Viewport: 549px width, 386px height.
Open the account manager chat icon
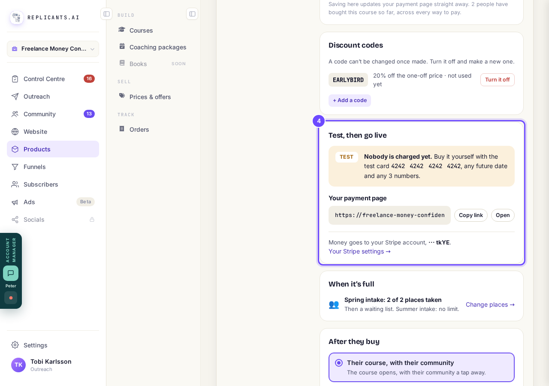(x=11, y=273)
